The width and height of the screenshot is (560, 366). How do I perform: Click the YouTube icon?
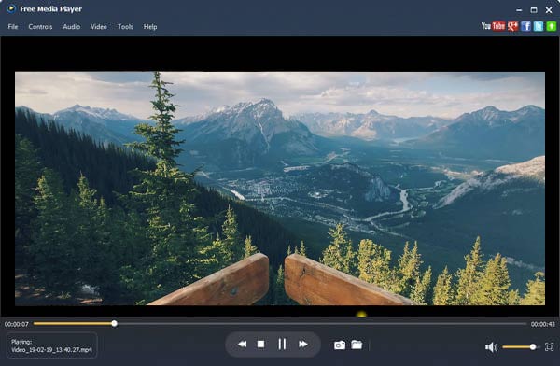[x=493, y=26]
